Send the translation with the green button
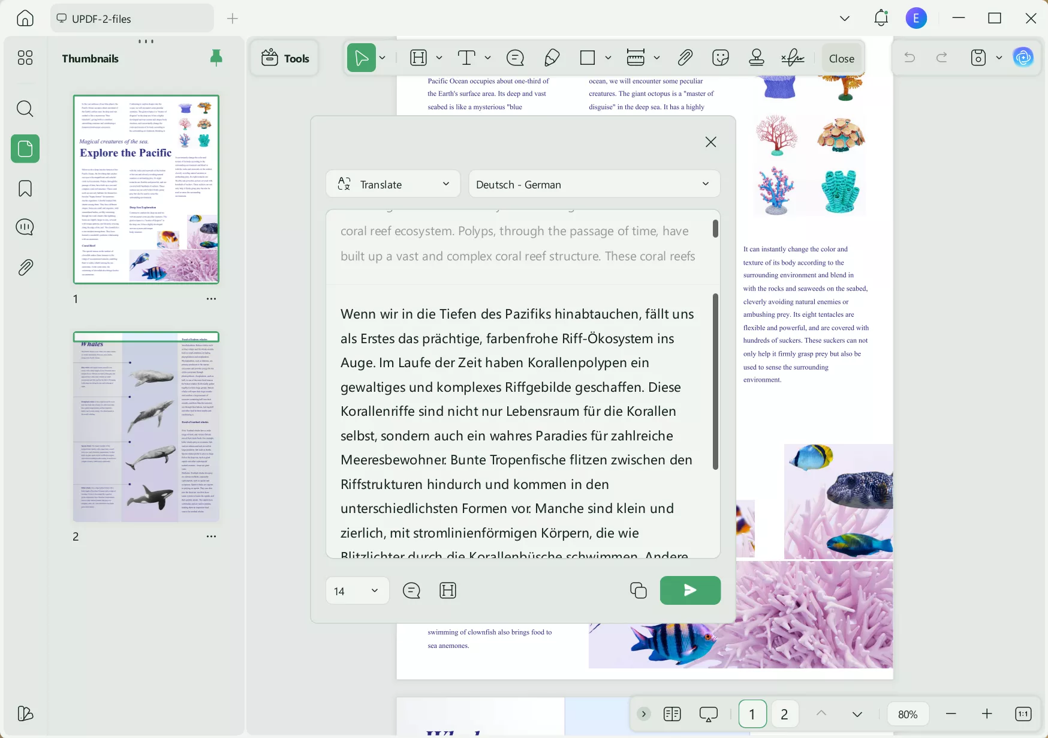1048x738 pixels. (x=690, y=590)
